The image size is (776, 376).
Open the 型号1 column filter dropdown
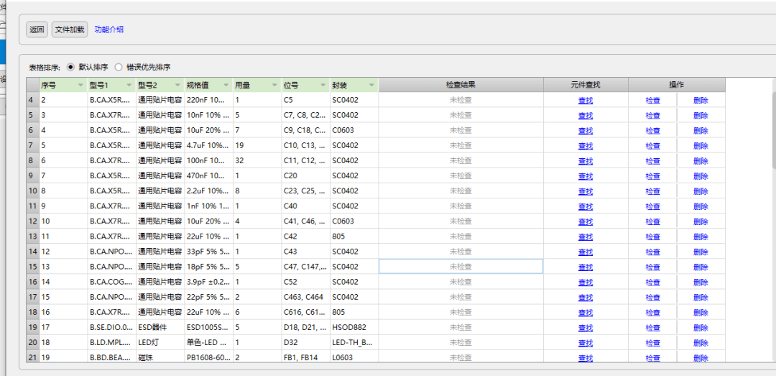[129, 86]
